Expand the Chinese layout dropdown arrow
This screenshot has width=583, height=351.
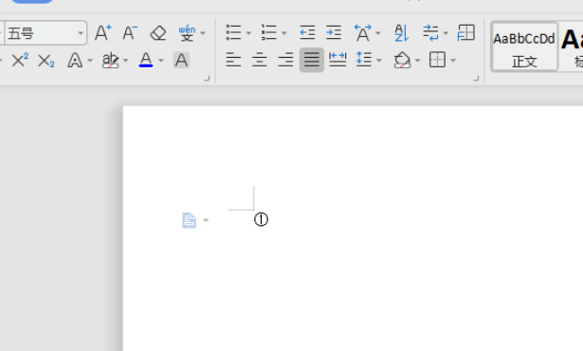[378, 33]
